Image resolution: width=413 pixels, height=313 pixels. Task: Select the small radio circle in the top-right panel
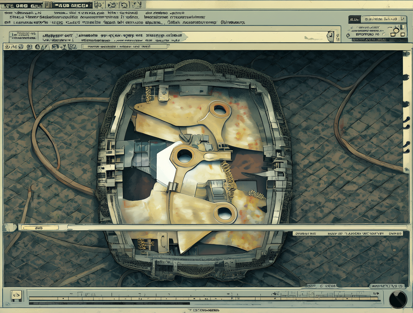pos(348,35)
